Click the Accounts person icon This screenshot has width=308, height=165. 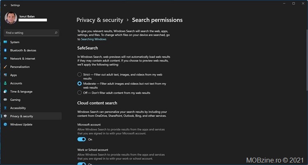click(5, 83)
